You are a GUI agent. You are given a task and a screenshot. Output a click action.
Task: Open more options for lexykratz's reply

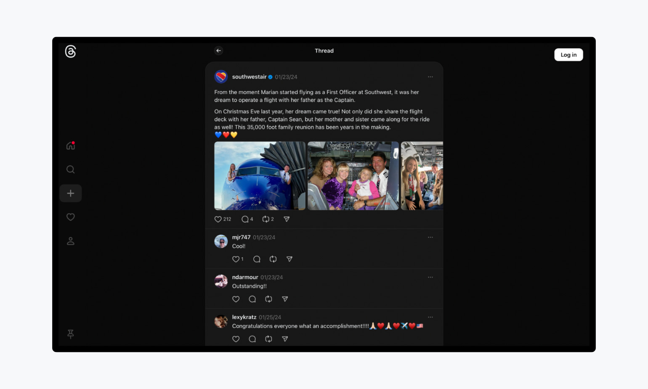point(430,317)
